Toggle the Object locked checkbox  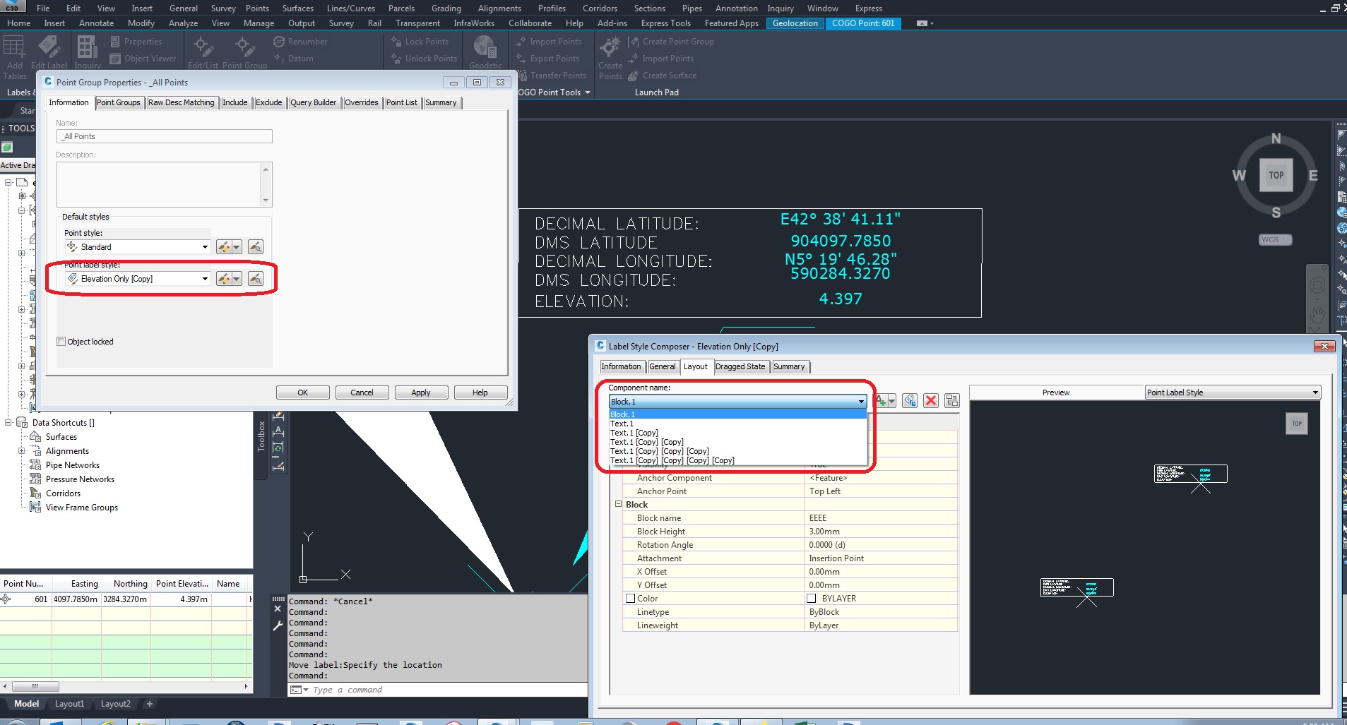pos(61,342)
